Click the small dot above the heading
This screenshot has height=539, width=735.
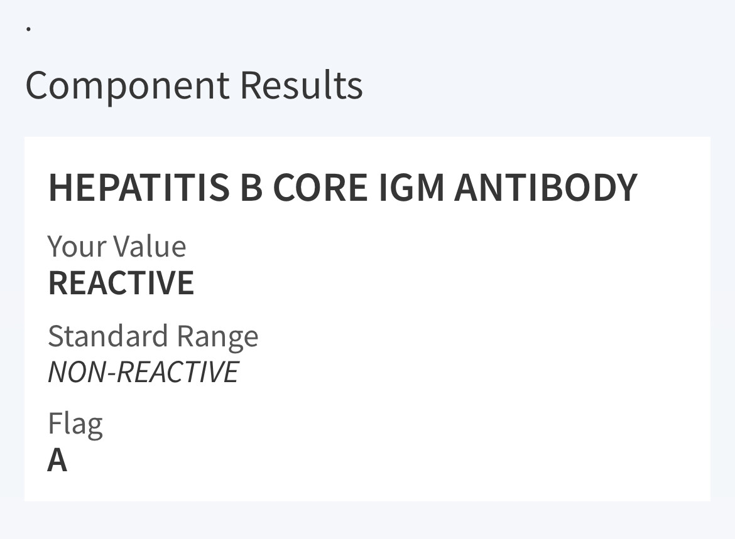pyautogui.click(x=29, y=29)
